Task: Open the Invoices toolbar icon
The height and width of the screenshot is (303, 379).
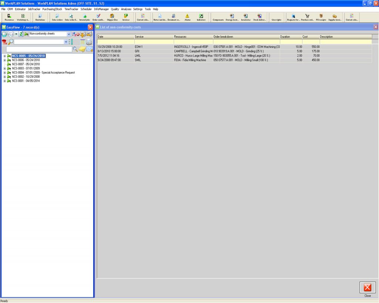Action: (126, 17)
